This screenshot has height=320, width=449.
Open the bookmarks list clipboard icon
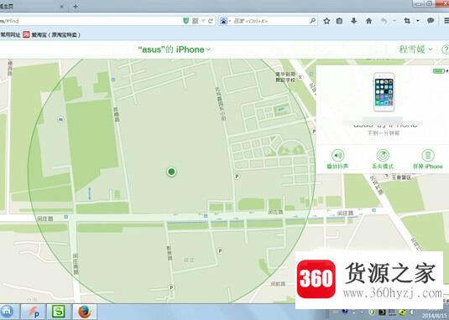[x=339, y=21]
